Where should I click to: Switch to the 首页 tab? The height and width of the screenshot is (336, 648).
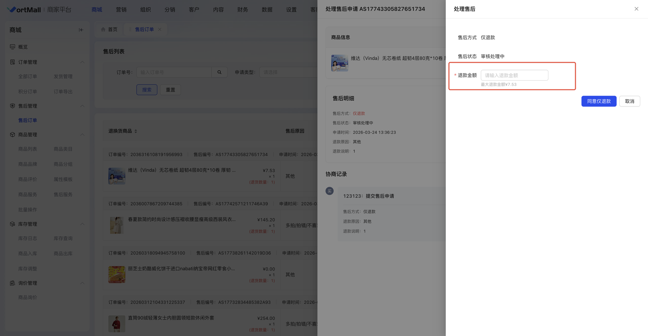click(x=109, y=30)
